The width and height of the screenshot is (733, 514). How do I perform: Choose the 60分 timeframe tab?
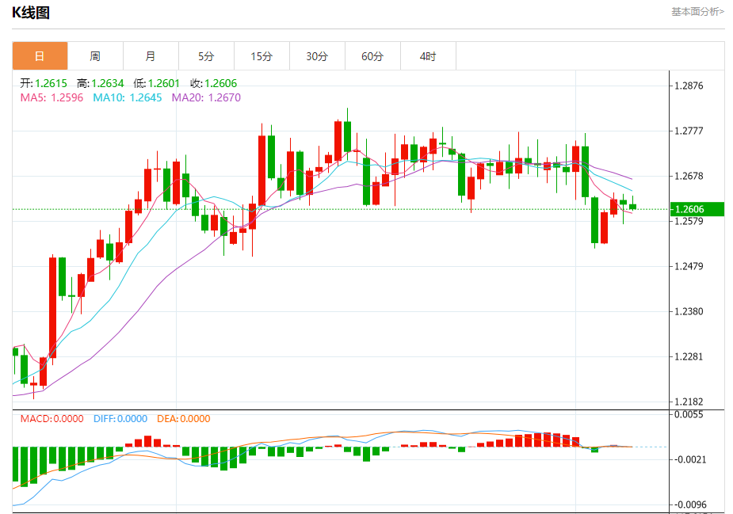(372, 56)
